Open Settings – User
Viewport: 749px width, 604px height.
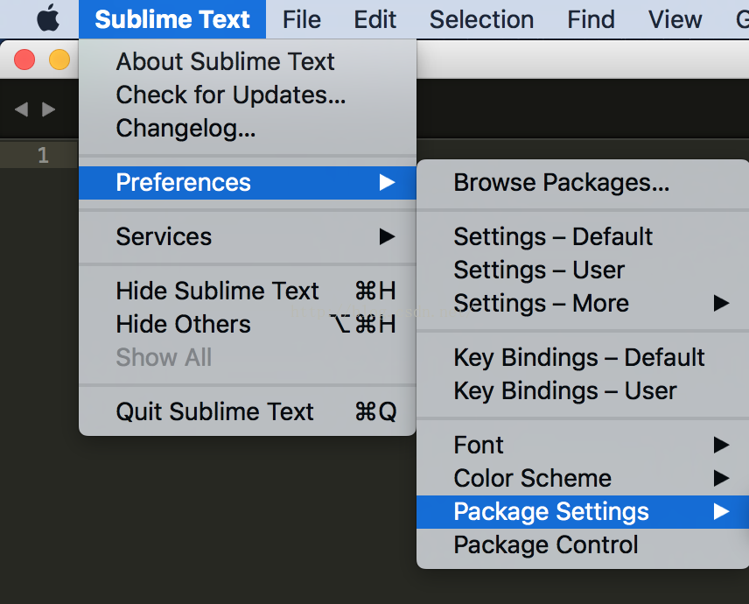tap(583, 270)
